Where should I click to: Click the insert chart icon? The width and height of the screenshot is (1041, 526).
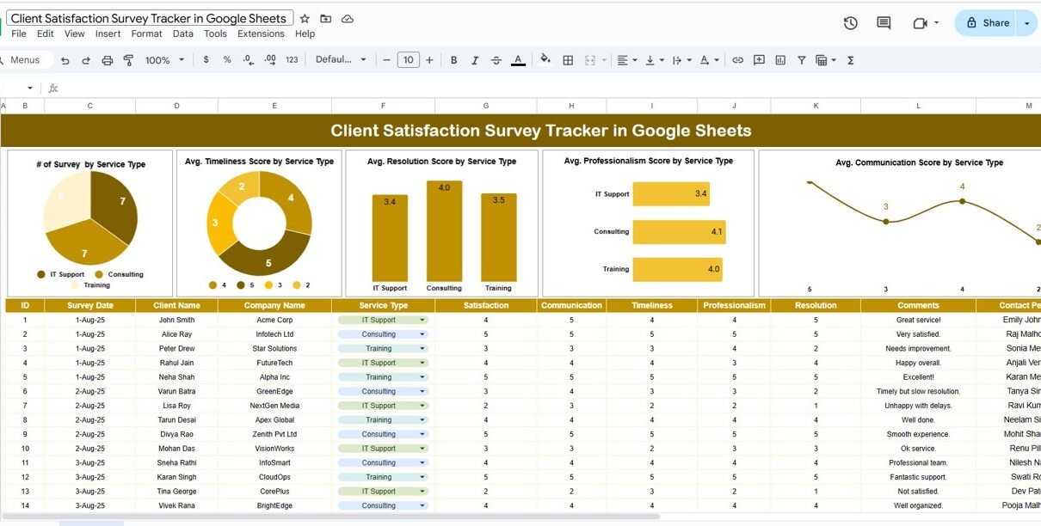click(x=780, y=60)
